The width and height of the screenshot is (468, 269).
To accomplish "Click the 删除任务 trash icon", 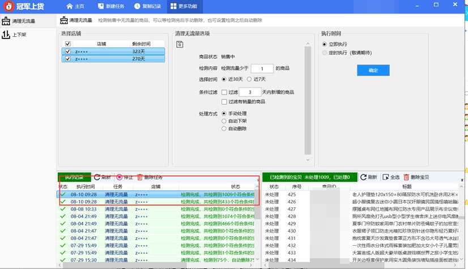I will coord(140,177).
